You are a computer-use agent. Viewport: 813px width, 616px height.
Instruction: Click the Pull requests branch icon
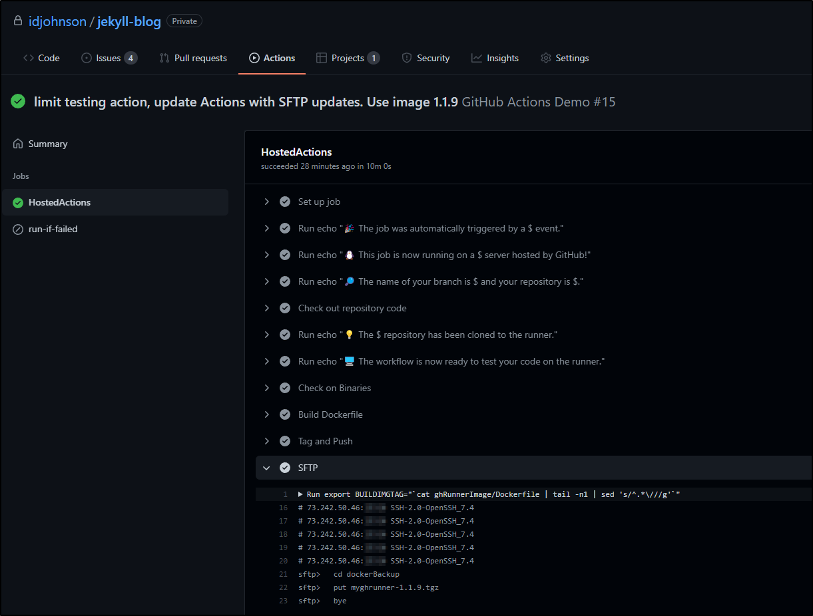click(164, 58)
